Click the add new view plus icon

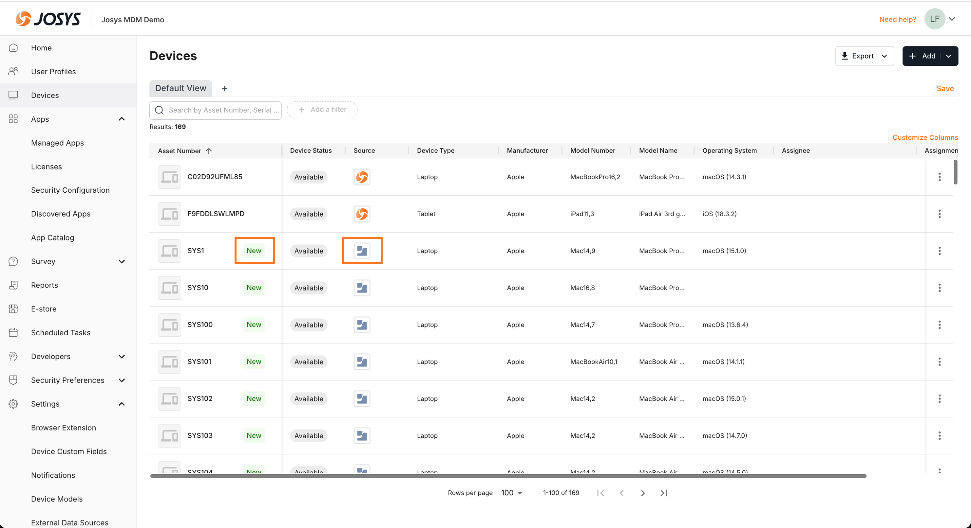pos(225,88)
